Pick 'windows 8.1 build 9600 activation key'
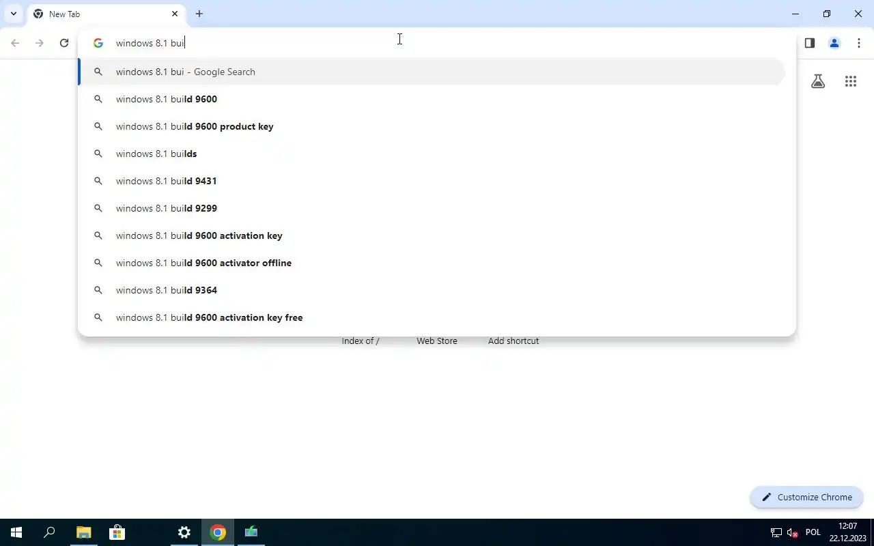 432,235
